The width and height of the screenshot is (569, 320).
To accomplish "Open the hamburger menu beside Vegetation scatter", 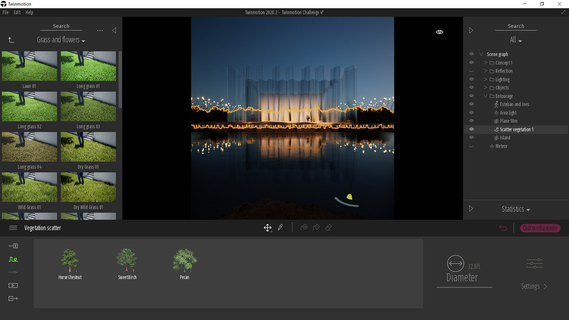I will (x=13, y=228).
